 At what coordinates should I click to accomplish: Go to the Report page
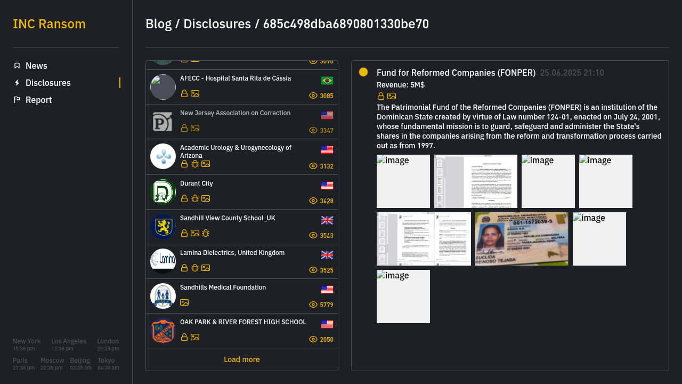point(38,100)
